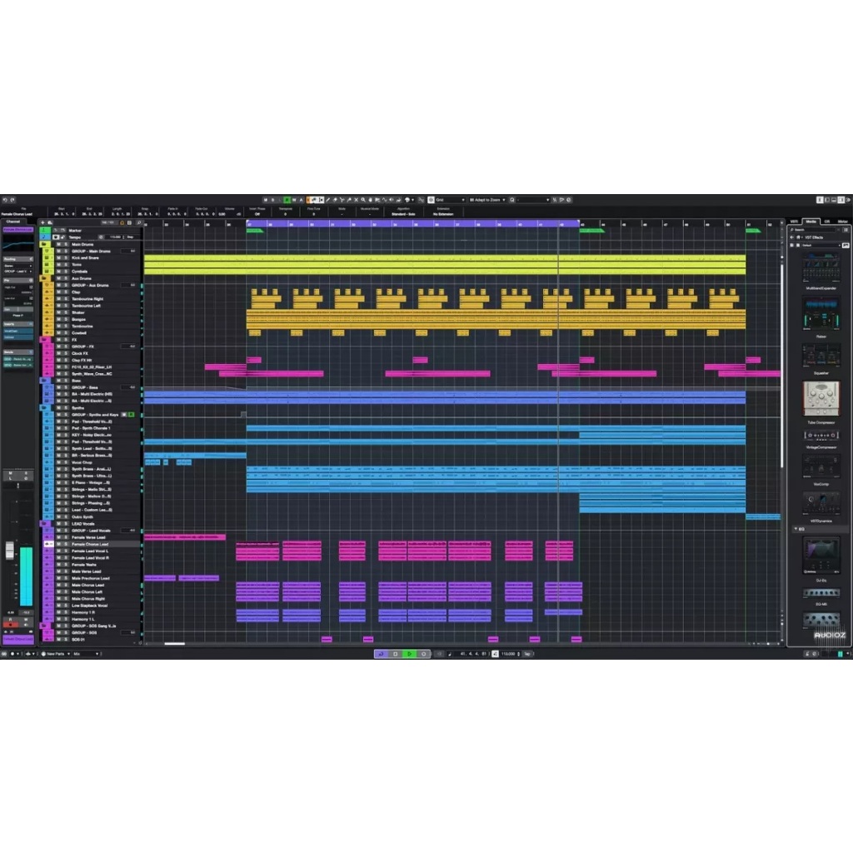The width and height of the screenshot is (853, 853).
Task: Mute the Kick and Snare track
Action: 58,258
